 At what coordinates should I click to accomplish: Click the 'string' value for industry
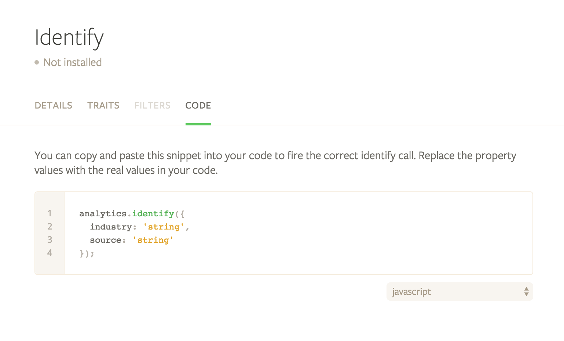coord(164,227)
